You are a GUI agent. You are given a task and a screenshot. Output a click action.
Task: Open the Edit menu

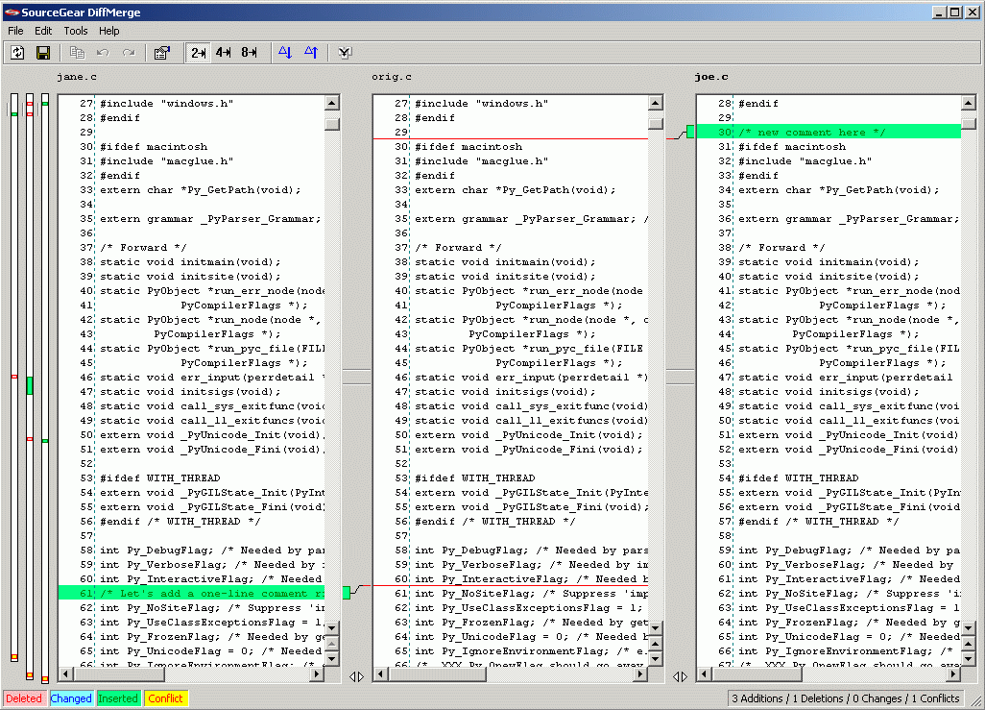[x=43, y=31]
